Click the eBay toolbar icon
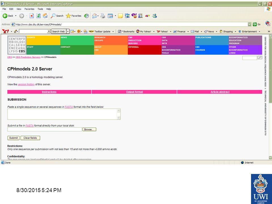This screenshot has height=204, width=272. coord(147,16)
